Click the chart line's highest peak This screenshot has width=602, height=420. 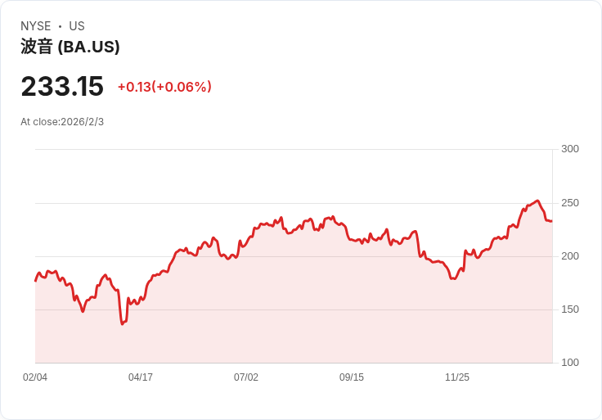pos(537,201)
